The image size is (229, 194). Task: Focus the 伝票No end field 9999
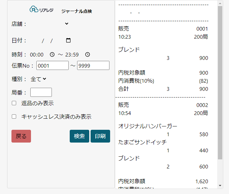click(x=93, y=66)
